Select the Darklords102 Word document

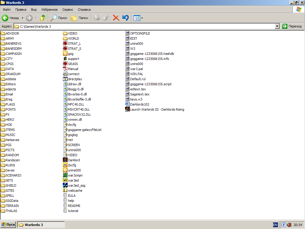(x=137, y=104)
